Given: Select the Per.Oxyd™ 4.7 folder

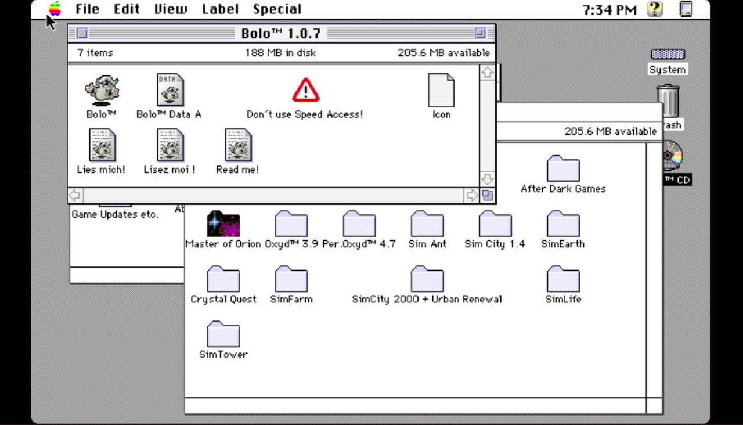Looking at the screenshot, I should point(359,224).
